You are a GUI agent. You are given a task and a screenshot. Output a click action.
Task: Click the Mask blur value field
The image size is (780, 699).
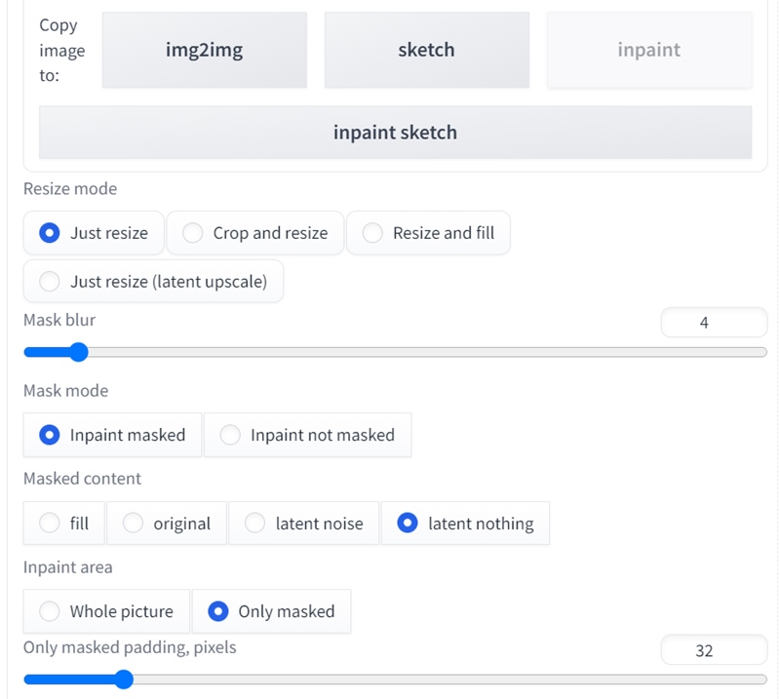click(714, 323)
